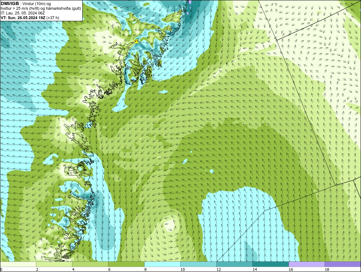Viewport: 361px width, 272px height.
Task: Click the 12–14 m/s teal legend swatch
Action: (x=235, y=264)
